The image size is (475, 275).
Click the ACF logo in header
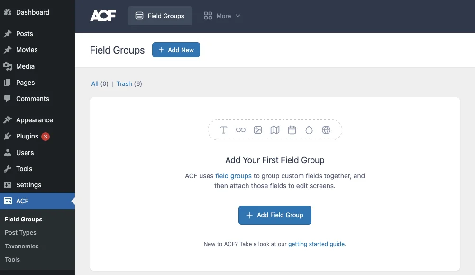103,16
